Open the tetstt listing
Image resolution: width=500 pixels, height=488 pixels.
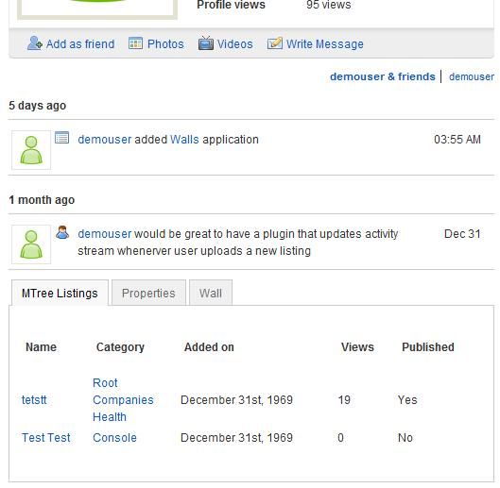click(34, 400)
